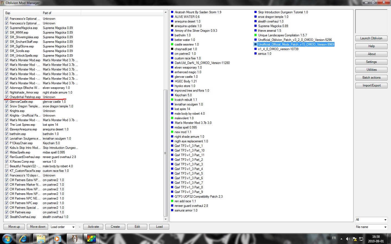The height and width of the screenshot is (244, 391).
Task: Select Mart's Monster Mod 3.7b 3.0 omod
Action: coord(193,123)
